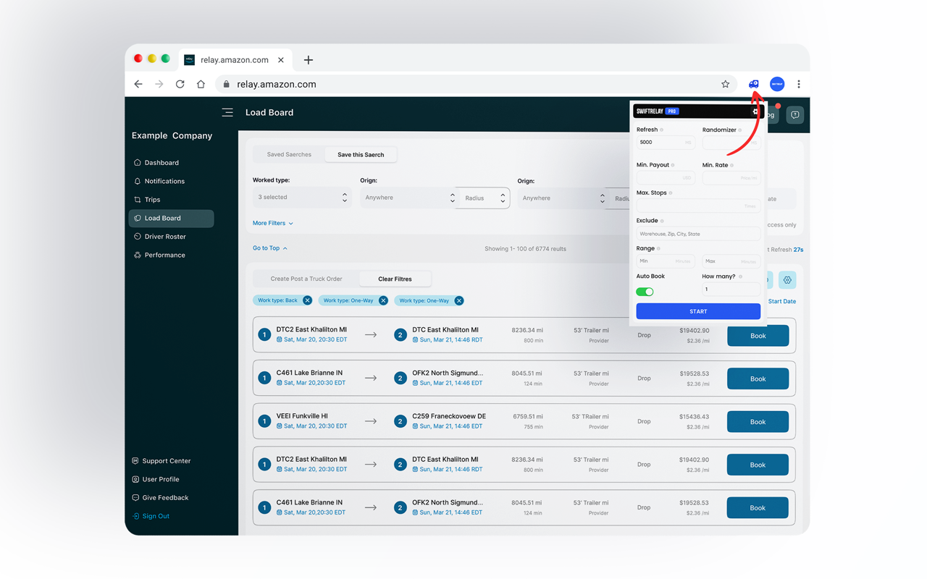Open the SwiftRelay extension icon in browser toolbar
Screen dimensions: 927x579
pyautogui.click(x=755, y=84)
